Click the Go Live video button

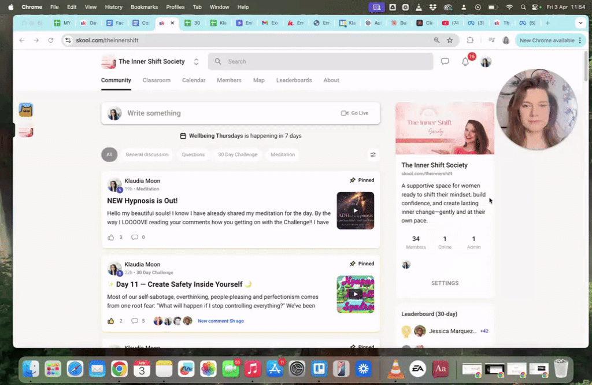(354, 113)
